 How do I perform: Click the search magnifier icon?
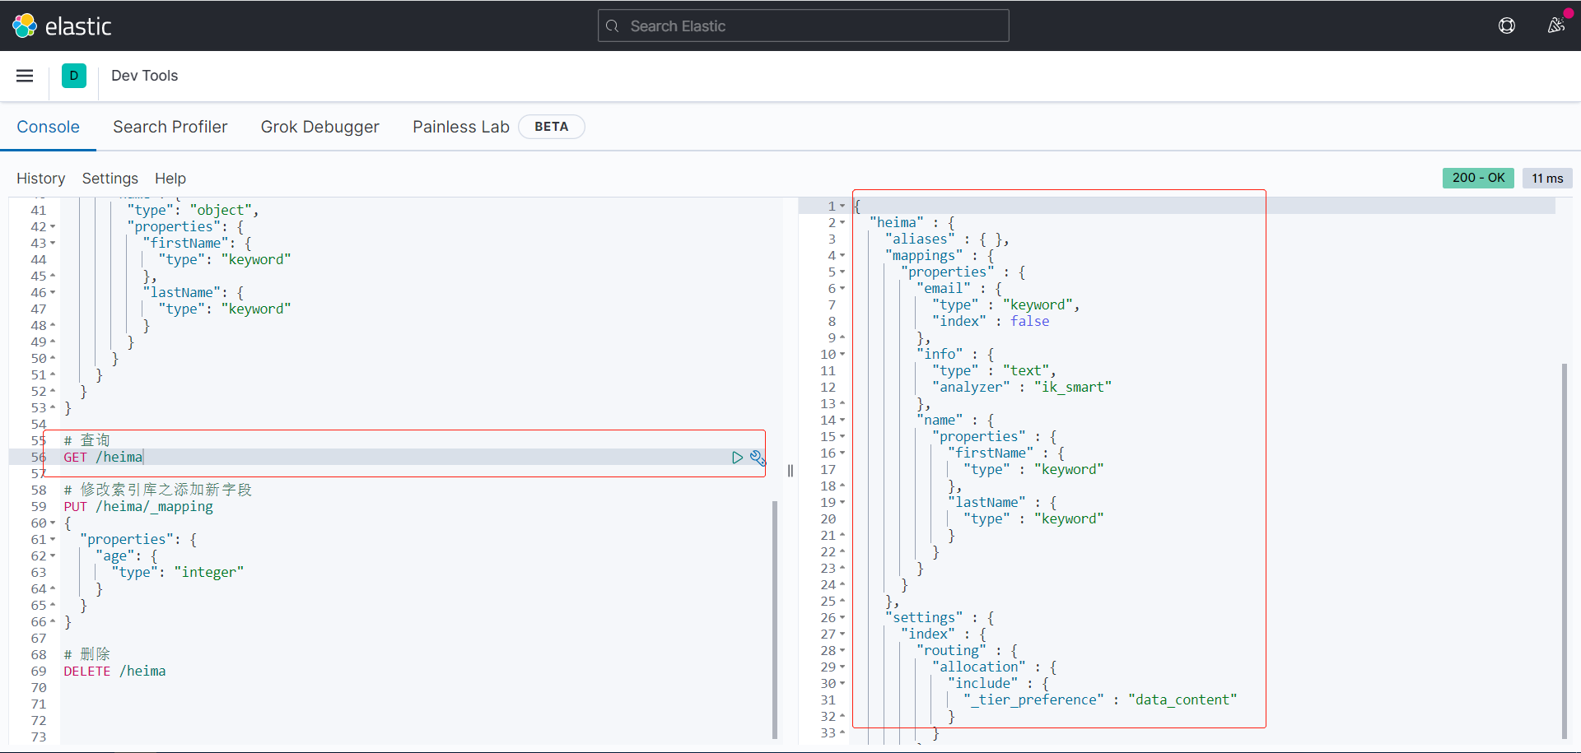point(612,26)
